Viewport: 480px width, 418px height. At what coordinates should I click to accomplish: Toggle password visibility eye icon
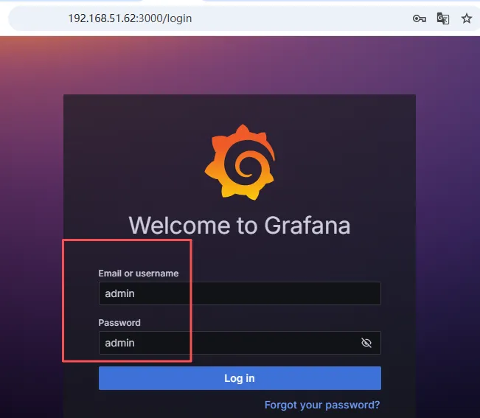tap(366, 343)
